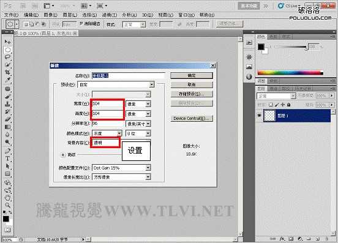Open the Filter (滤镜) menu
338x243 pixels.
[110, 15]
